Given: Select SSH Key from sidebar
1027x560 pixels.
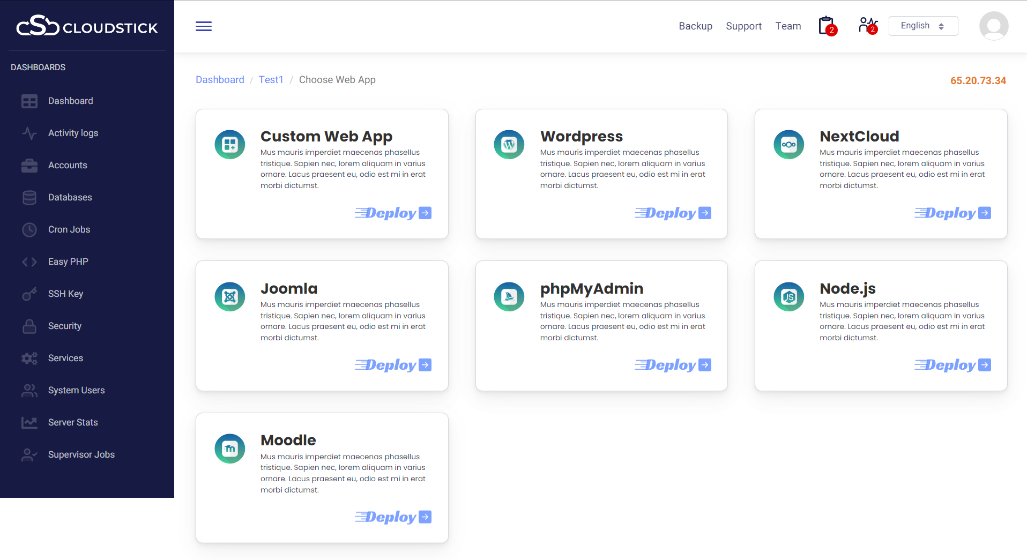Looking at the screenshot, I should [65, 294].
